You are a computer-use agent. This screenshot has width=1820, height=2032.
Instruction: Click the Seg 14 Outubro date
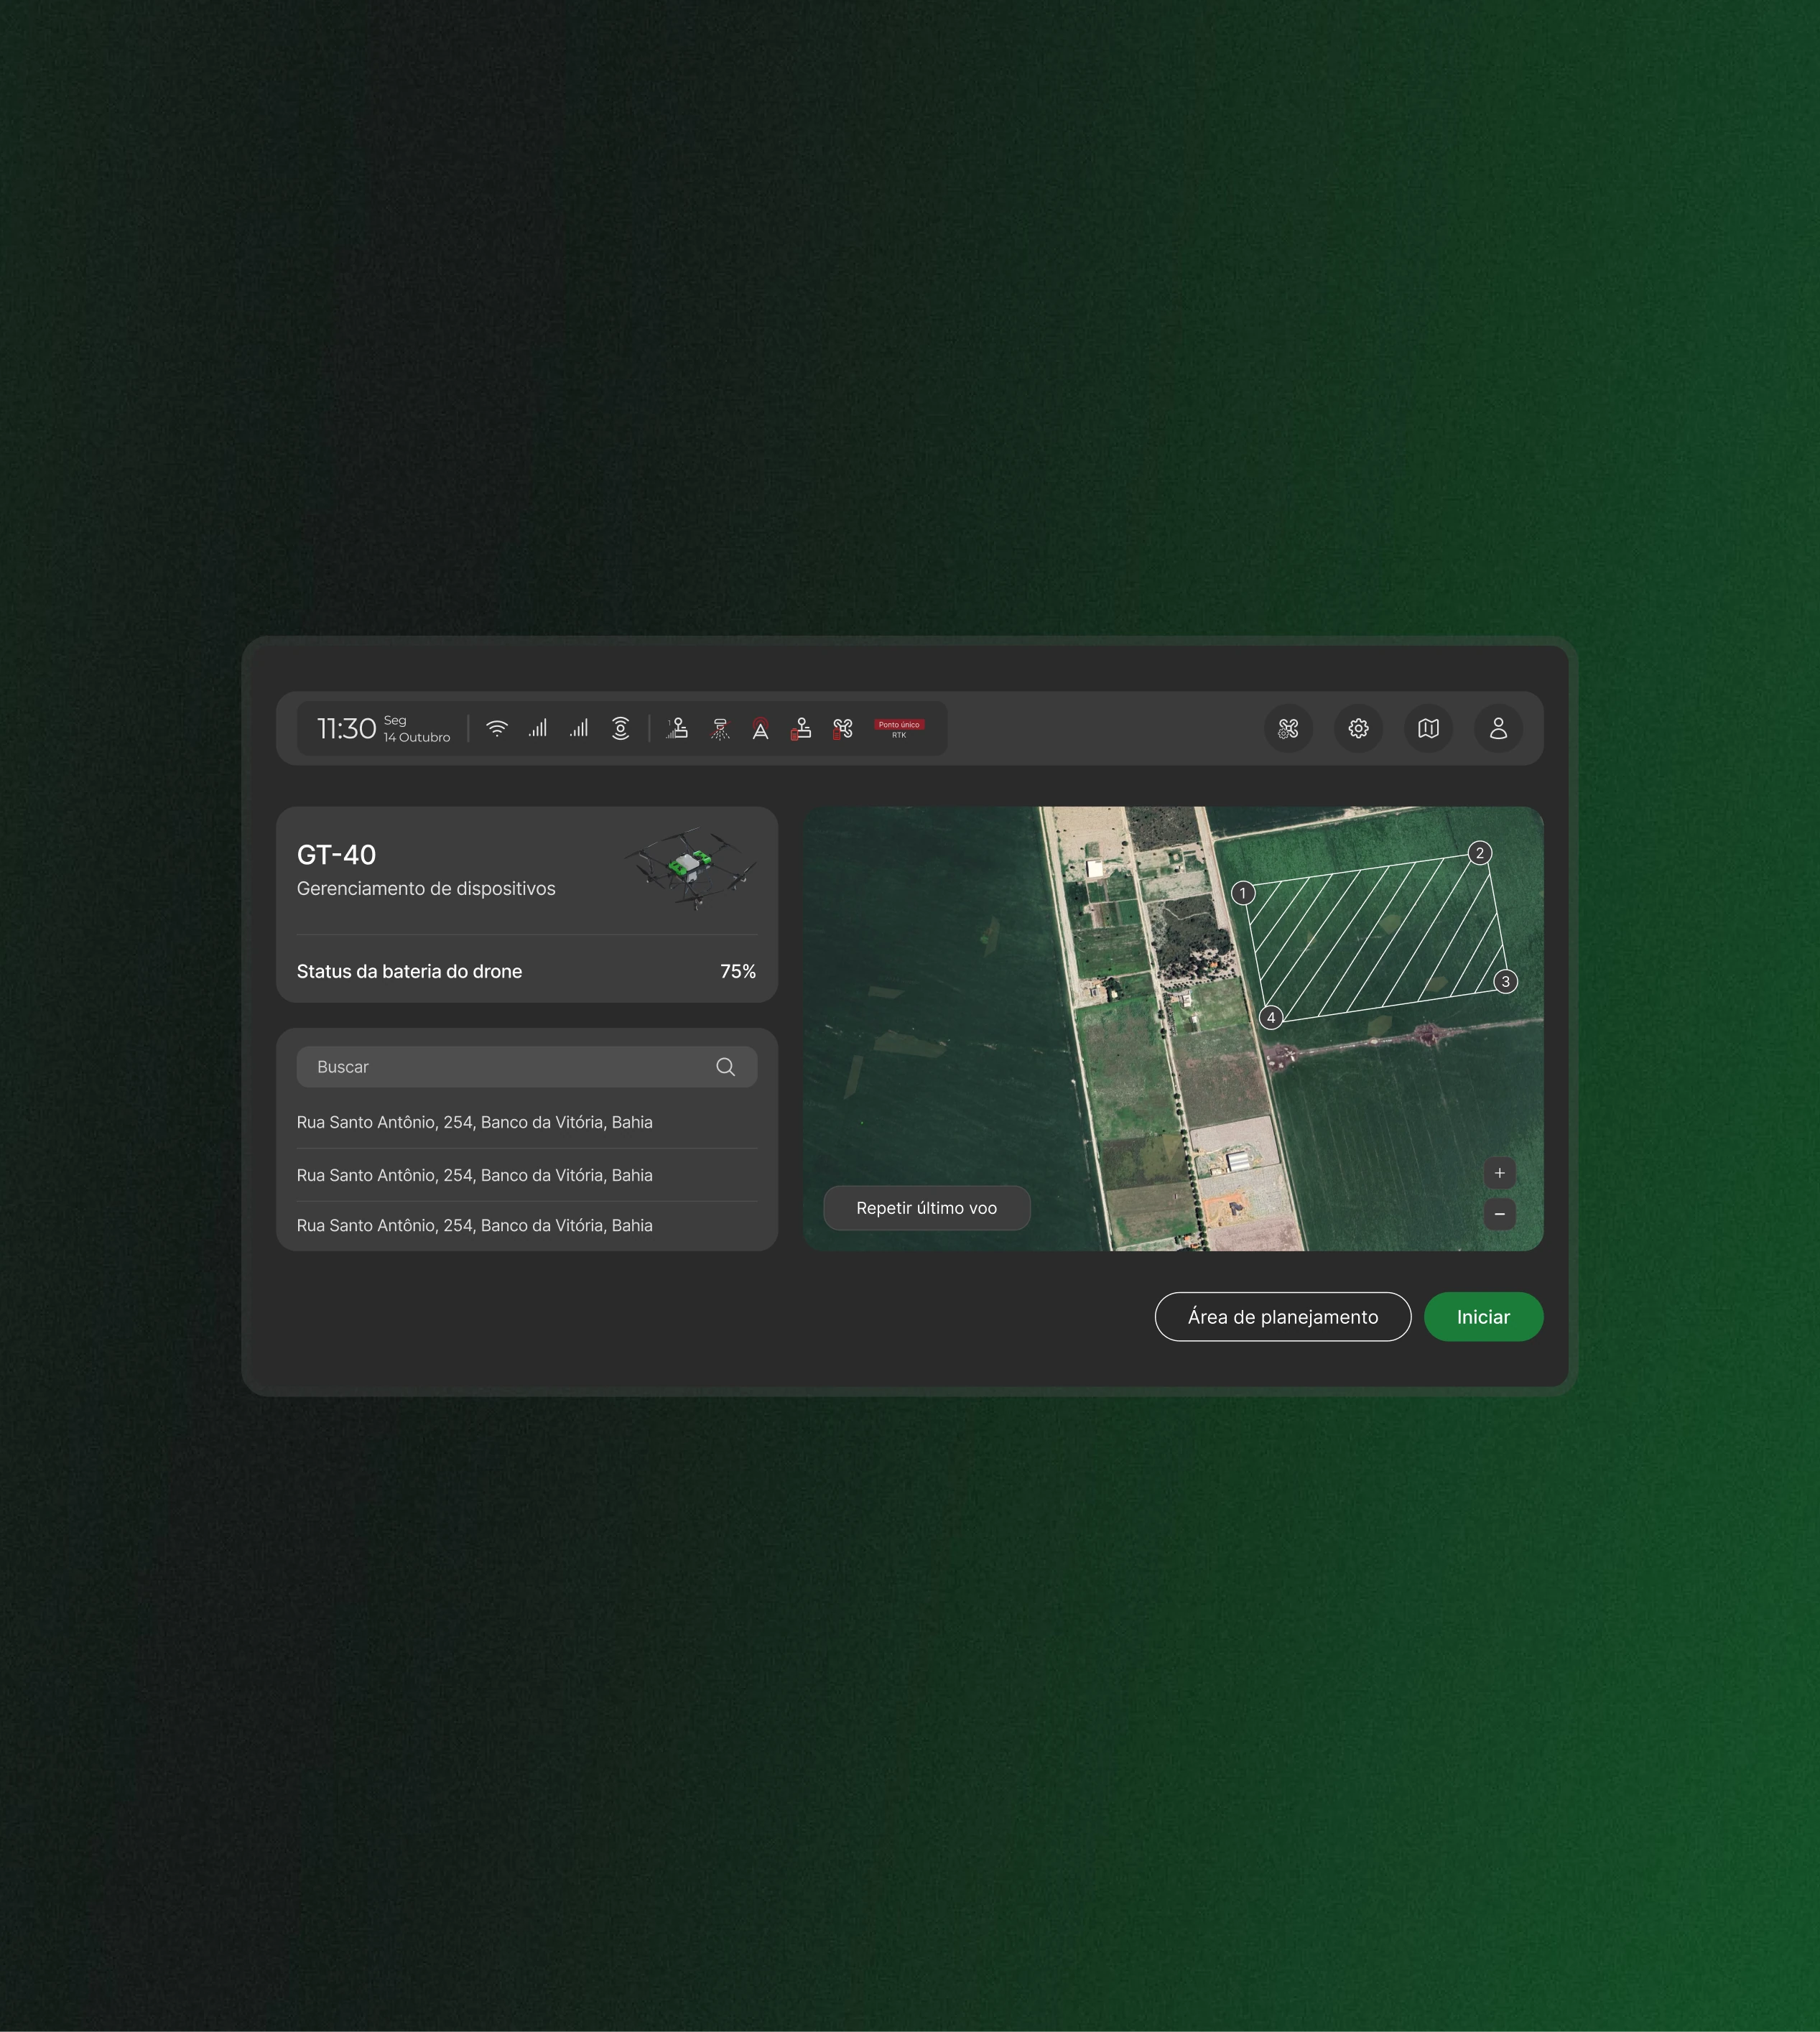coord(417,728)
